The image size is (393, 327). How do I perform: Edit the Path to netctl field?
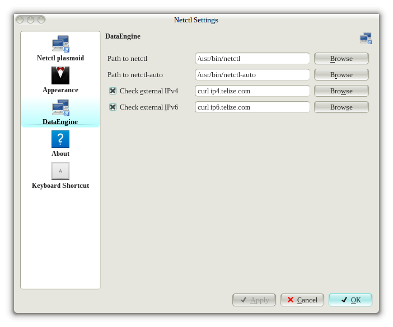tap(252, 59)
